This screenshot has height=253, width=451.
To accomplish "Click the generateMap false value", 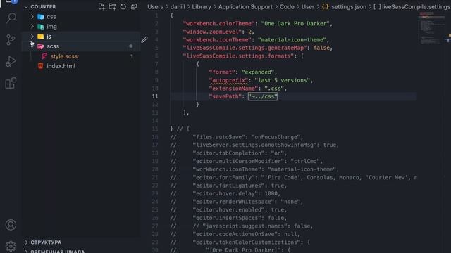I will click(321, 48).
